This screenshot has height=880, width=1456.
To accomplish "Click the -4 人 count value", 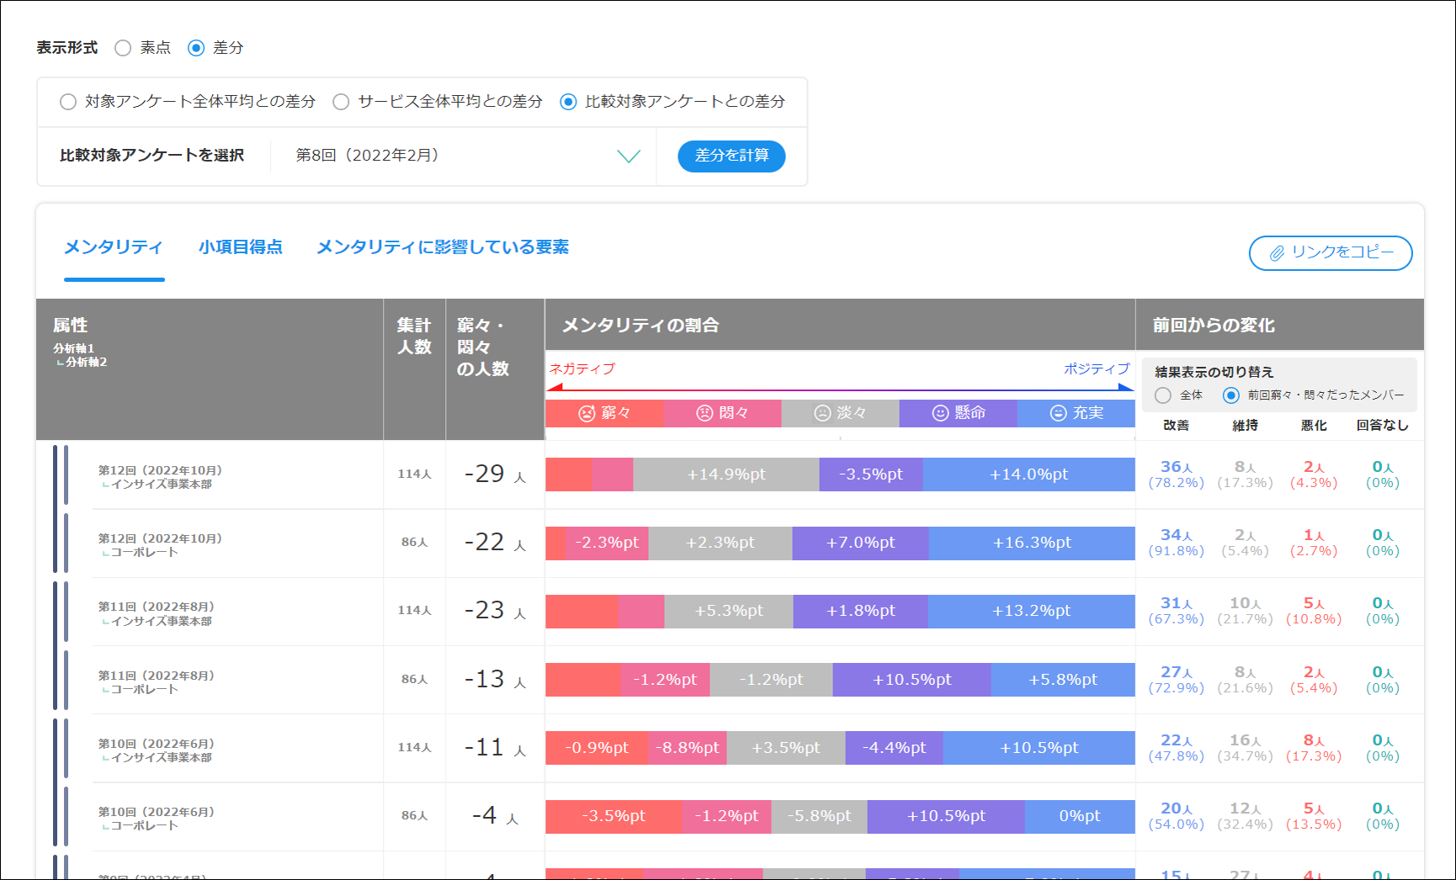I will click(x=495, y=816).
